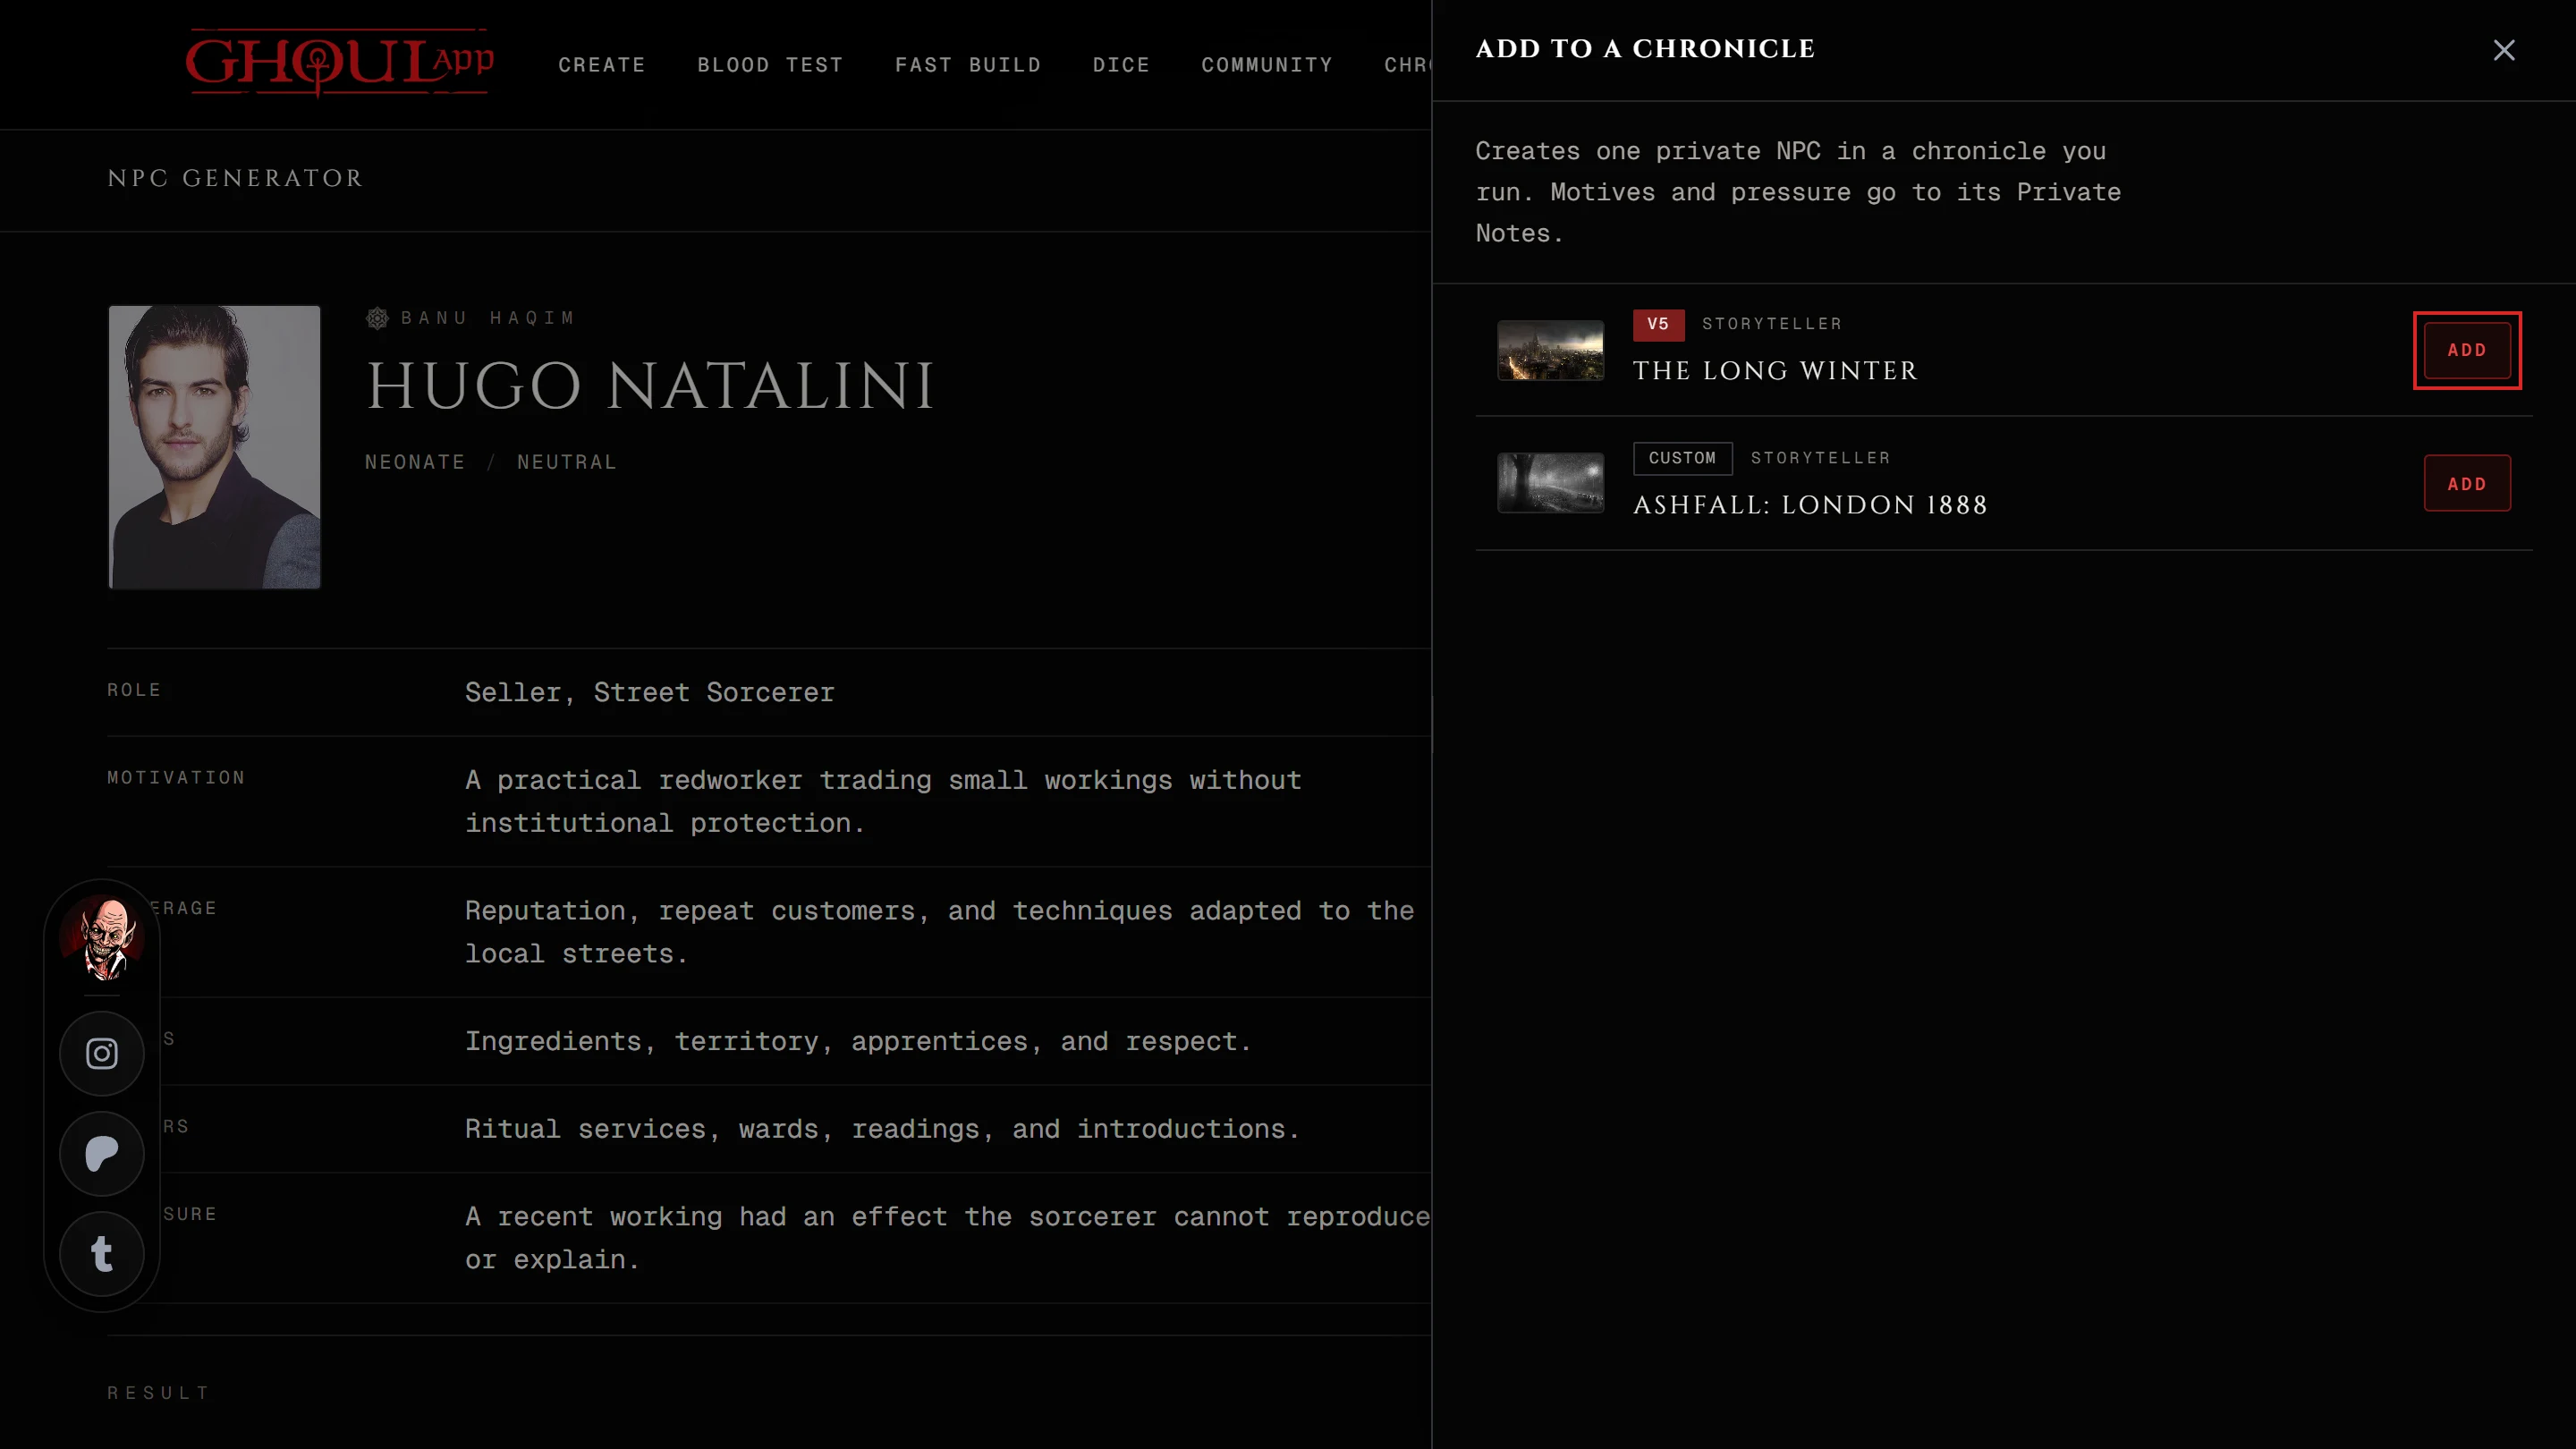Open the Dice page
This screenshot has width=2576, height=1449.
click(1121, 65)
